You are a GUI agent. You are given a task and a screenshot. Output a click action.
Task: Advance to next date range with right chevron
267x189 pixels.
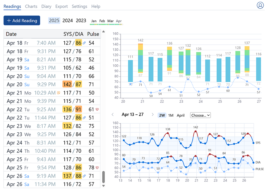click(152, 115)
